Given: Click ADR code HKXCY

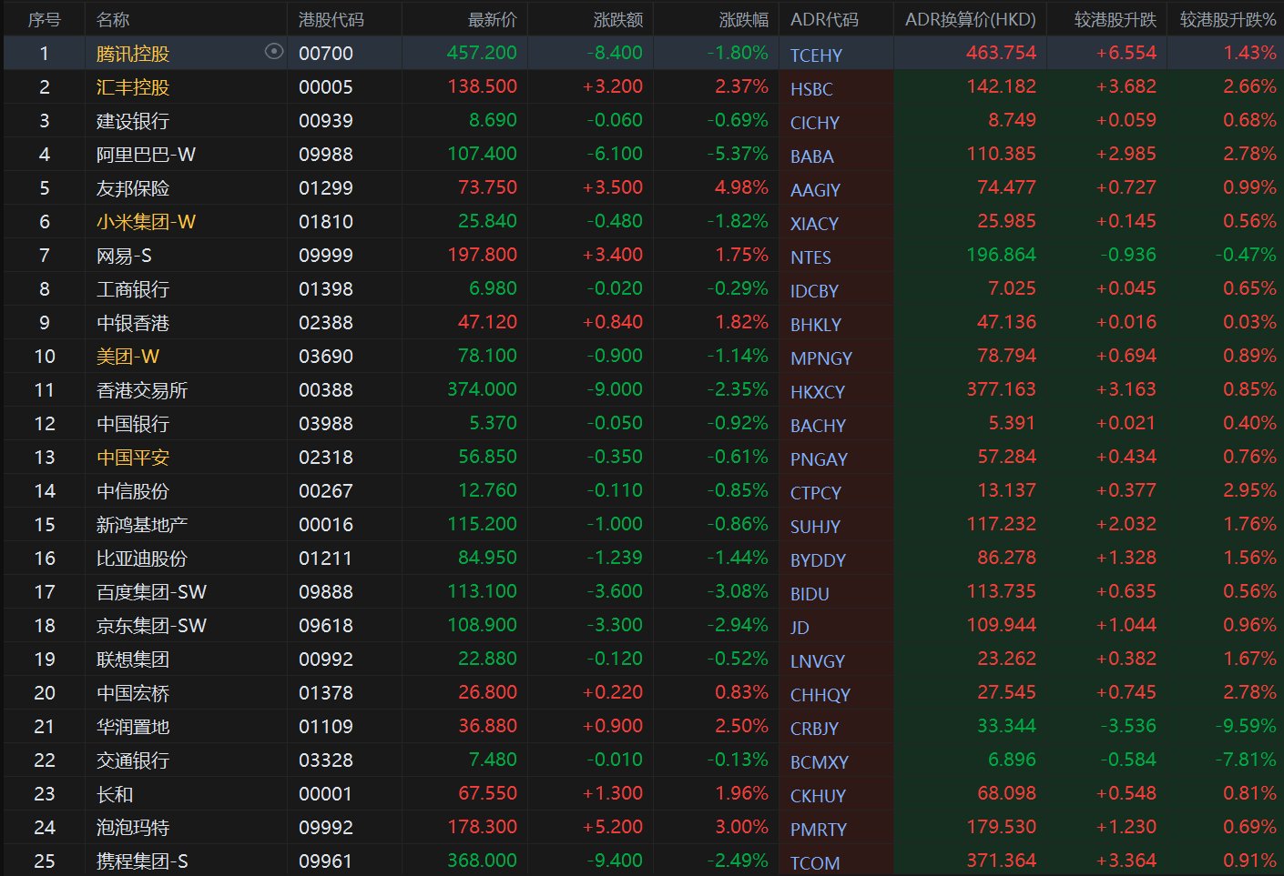Looking at the screenshot, I should point(818,392).
